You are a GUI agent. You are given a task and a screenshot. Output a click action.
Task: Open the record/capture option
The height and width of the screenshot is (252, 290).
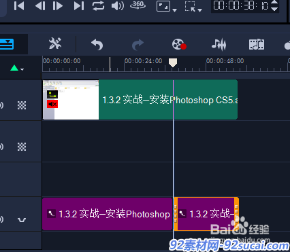tap(179, 44)
